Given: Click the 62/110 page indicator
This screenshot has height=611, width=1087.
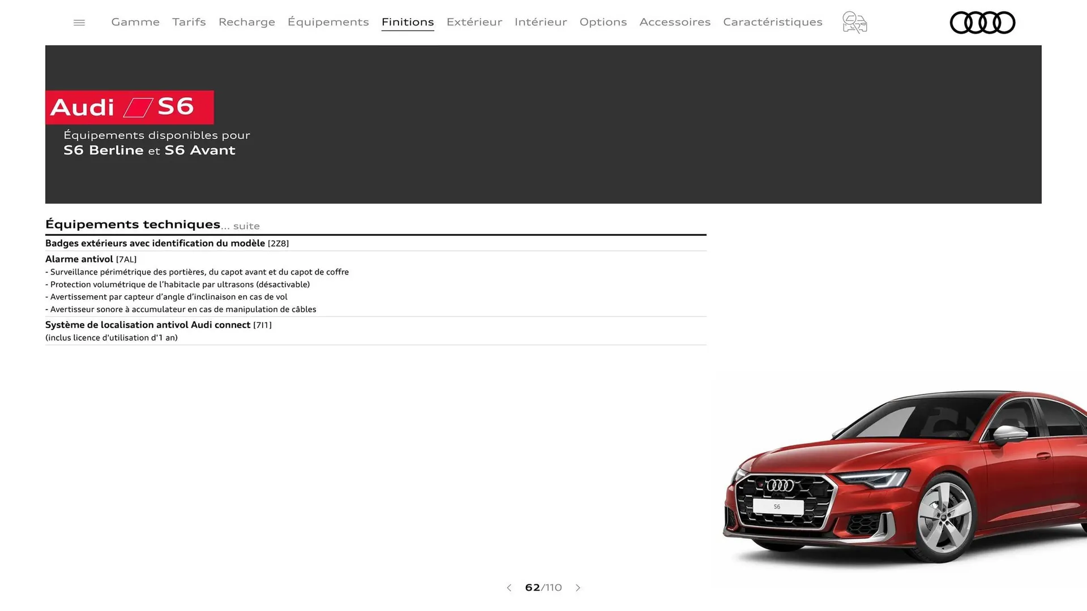Looking at the screenshot, I should pos(543,588).
